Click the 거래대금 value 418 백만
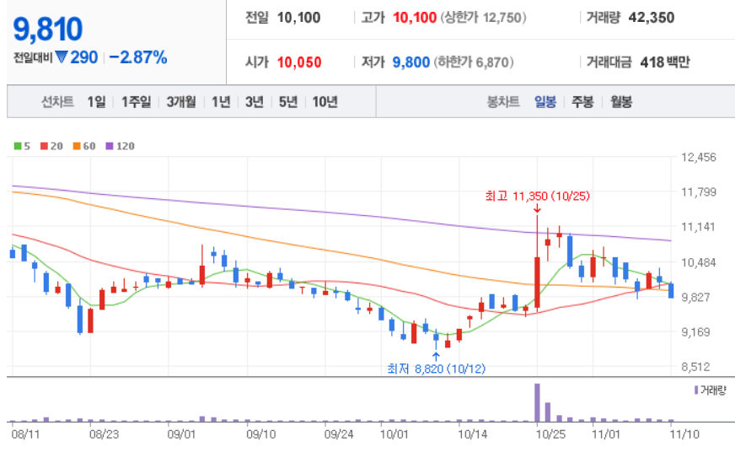 [665, 62]
